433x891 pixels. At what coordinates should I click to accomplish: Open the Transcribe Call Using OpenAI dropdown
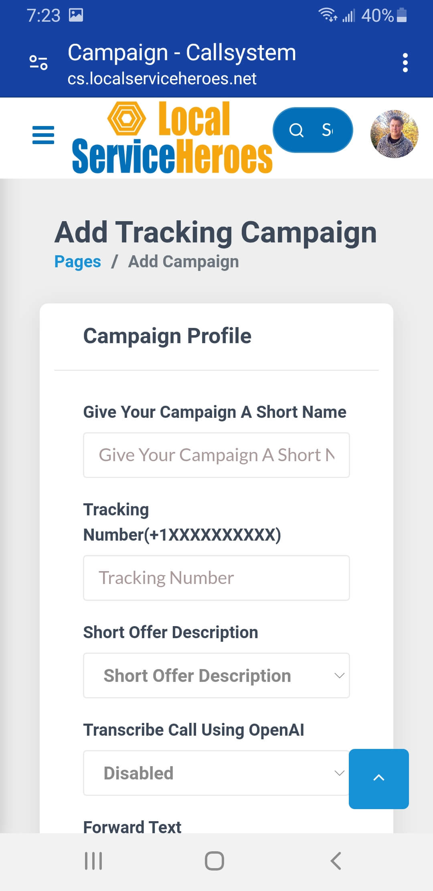pyautogui.click(x=216, y=773)
